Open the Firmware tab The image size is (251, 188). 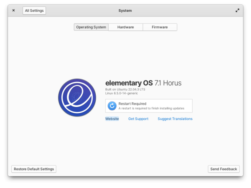[x=160, y=27]
